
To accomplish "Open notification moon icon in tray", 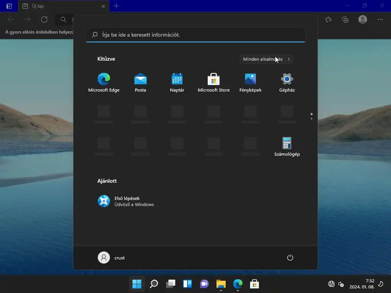I will [381, 284].
